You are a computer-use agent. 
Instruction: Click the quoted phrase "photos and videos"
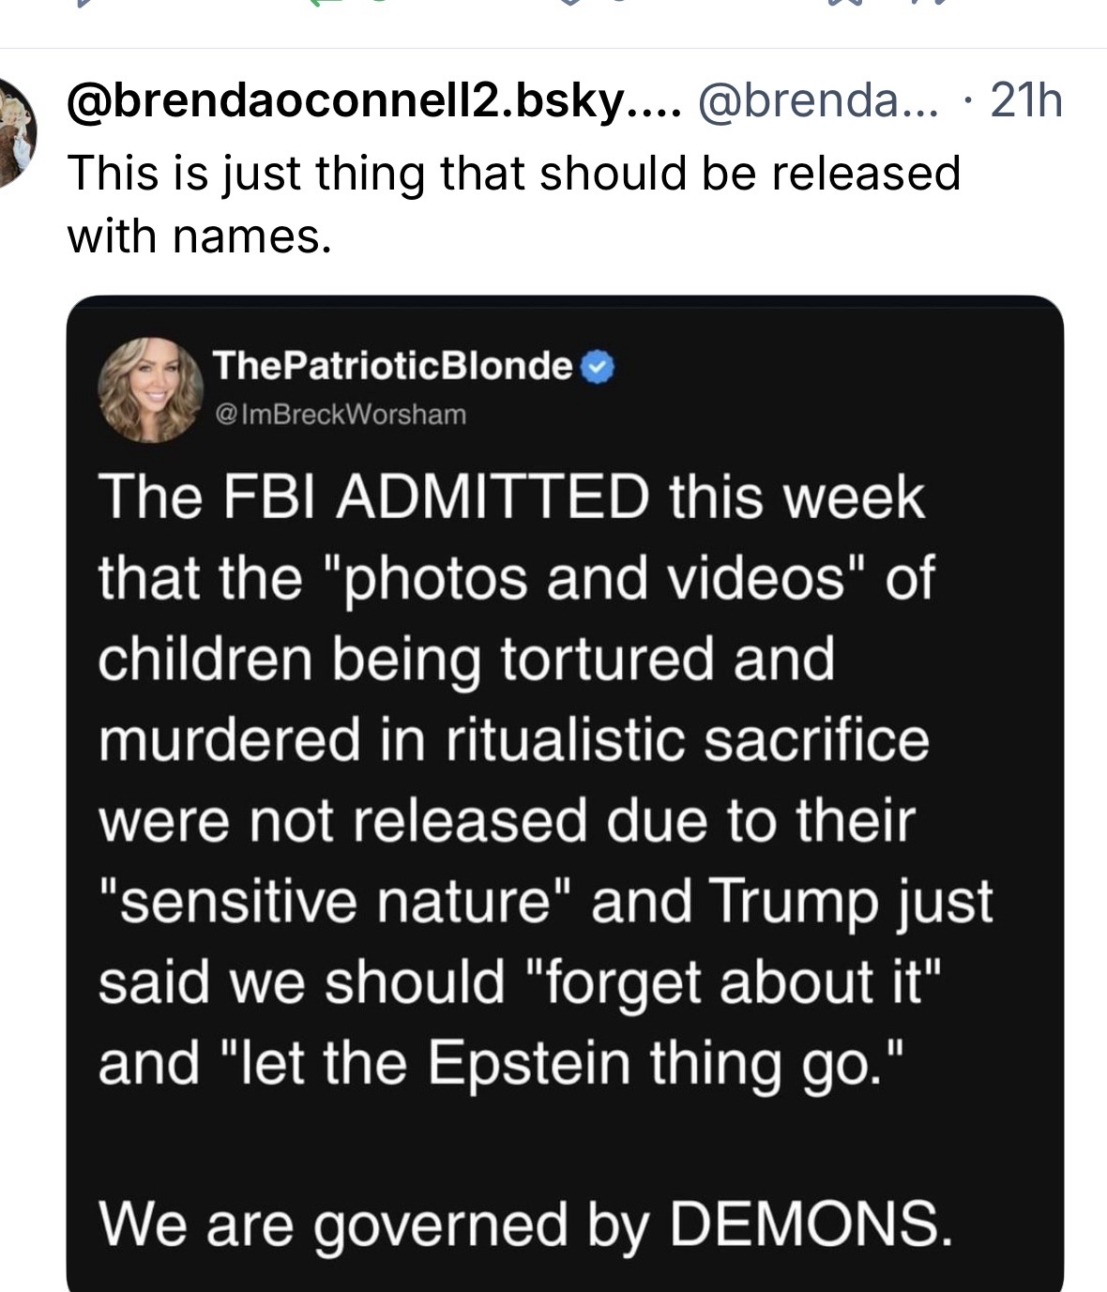click(x=606, y=578)
